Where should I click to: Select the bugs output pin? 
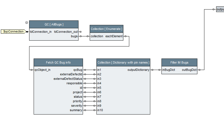point(74,36)
